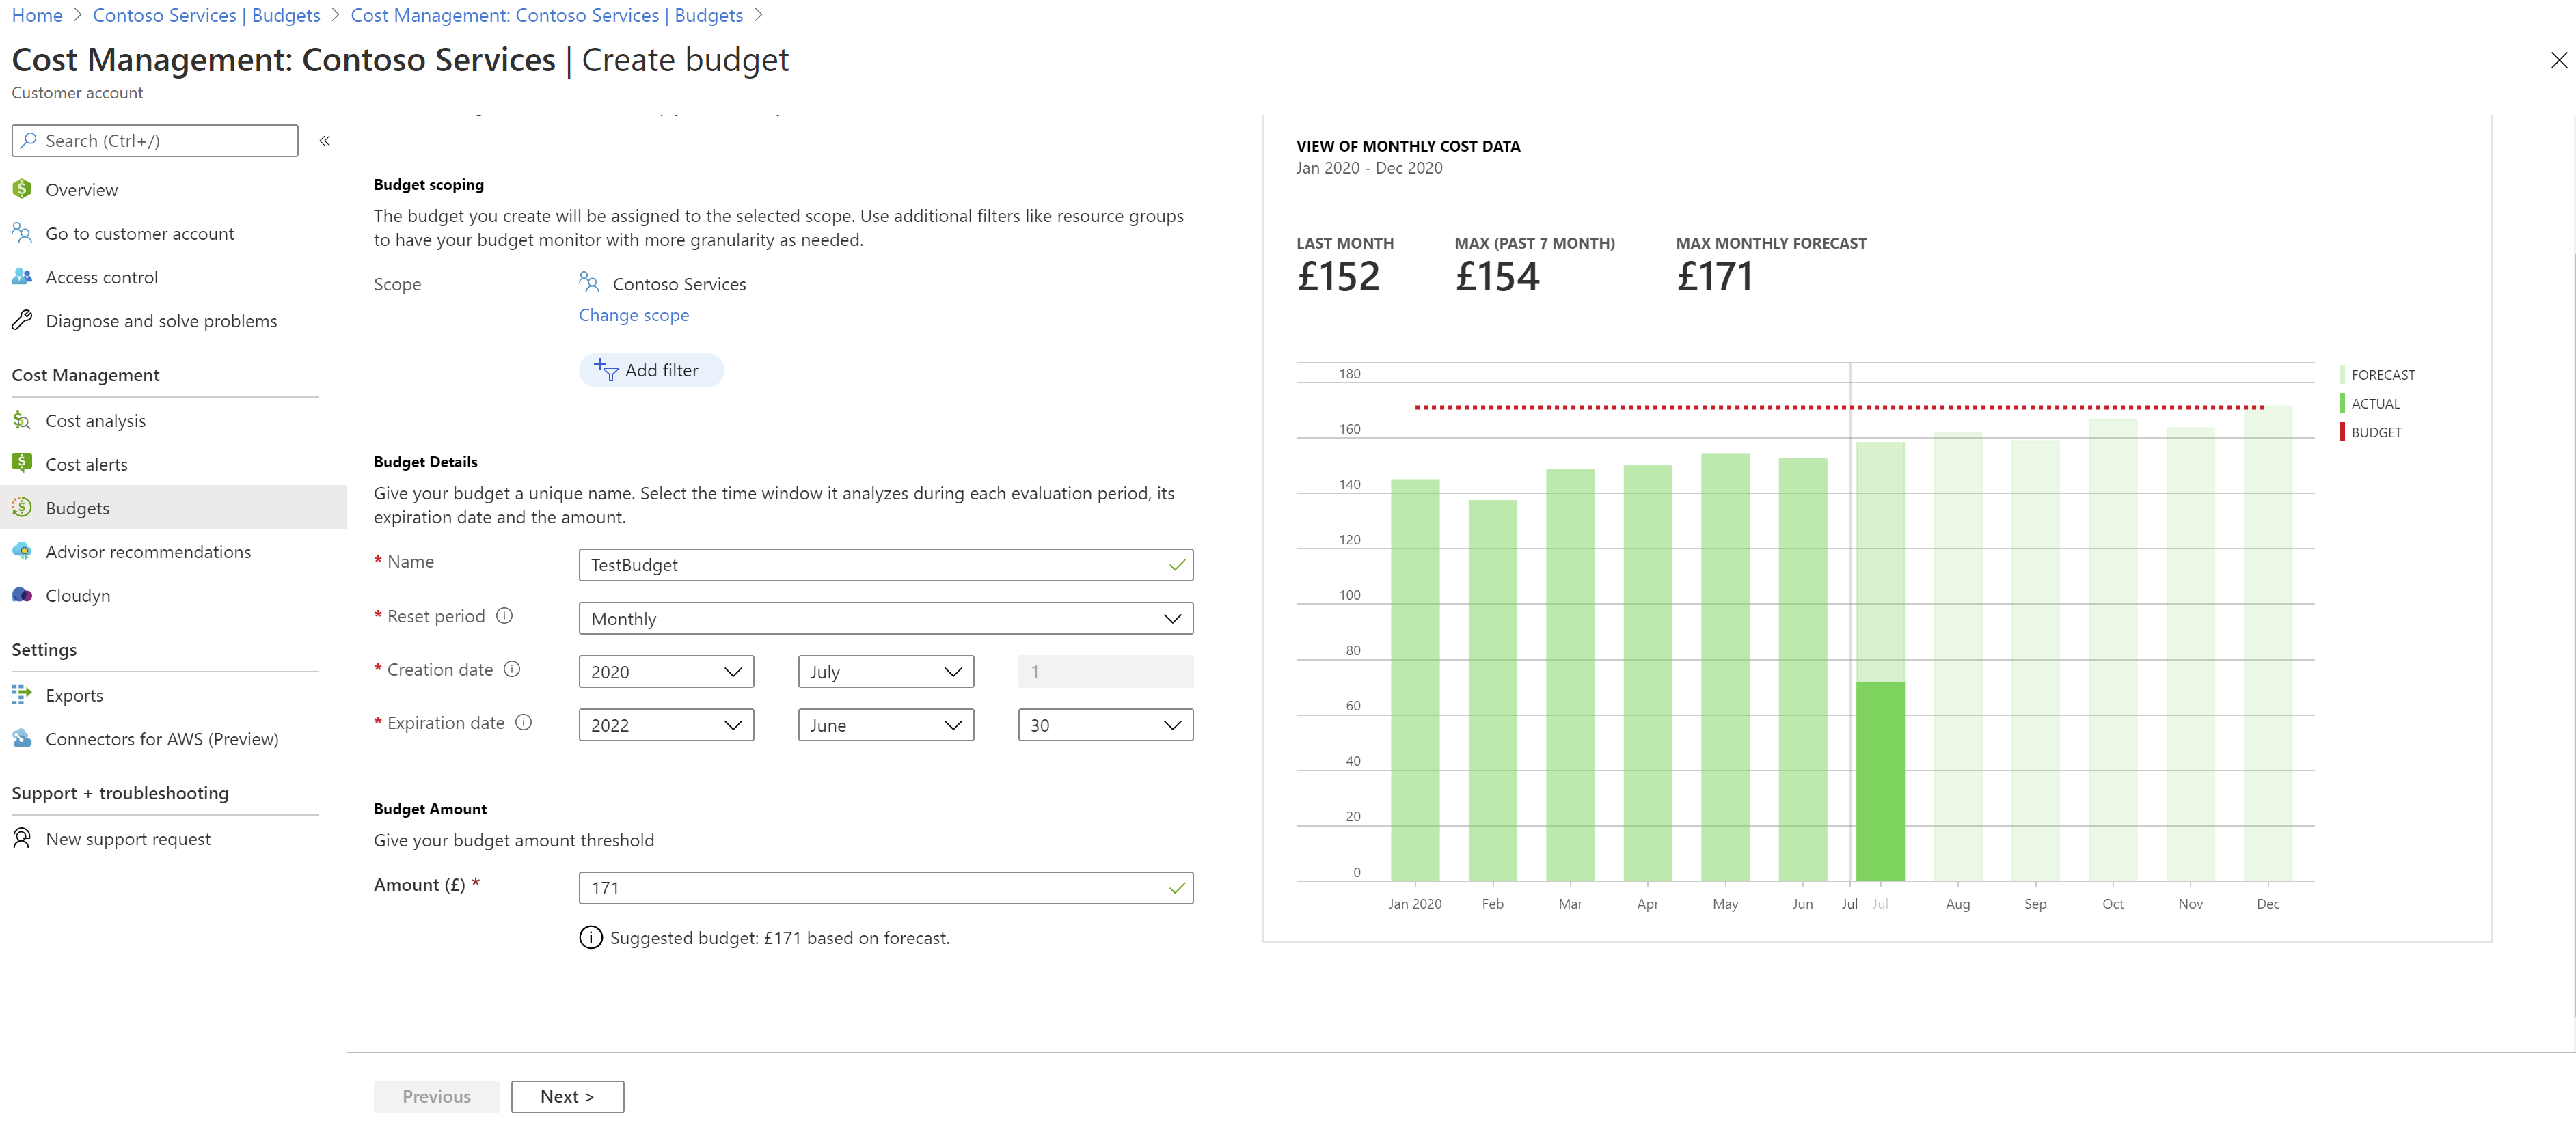This screenshot has height=1121, width=2576.
Task: Open the Creation date year 2020 dropdown
Action: 665,672
